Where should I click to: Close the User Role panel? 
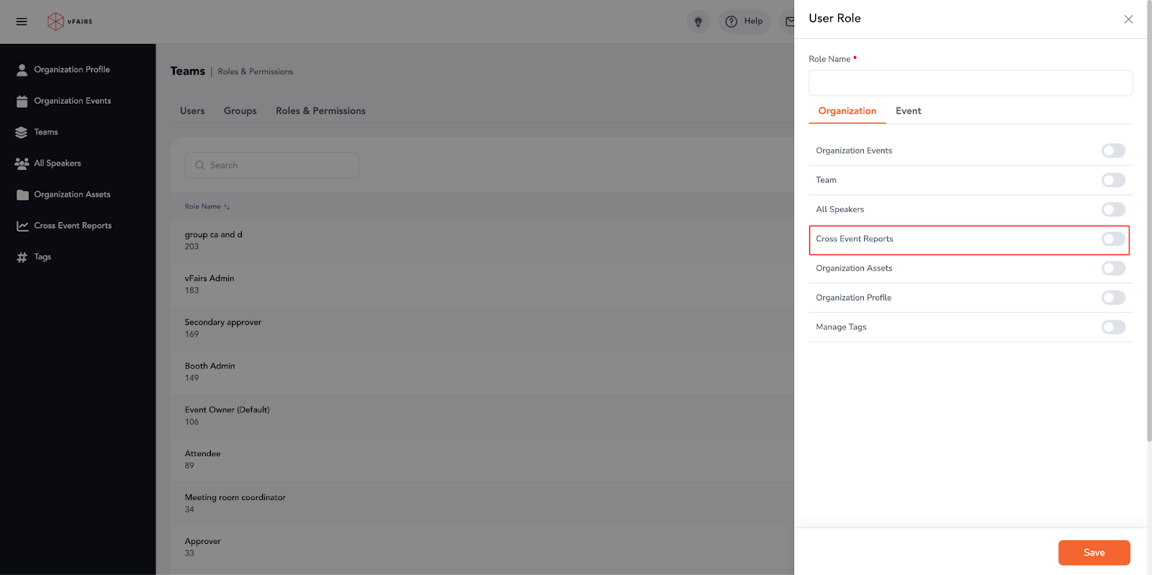pyautogui.click(x=1128, y=19)
